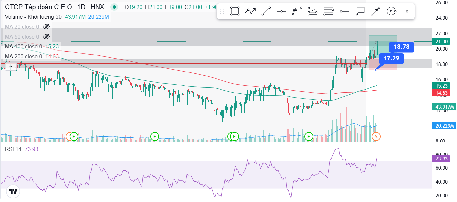Select the Callout annotation tool
The height and width of the screenshot is (202, 457).
pos(360,11)
